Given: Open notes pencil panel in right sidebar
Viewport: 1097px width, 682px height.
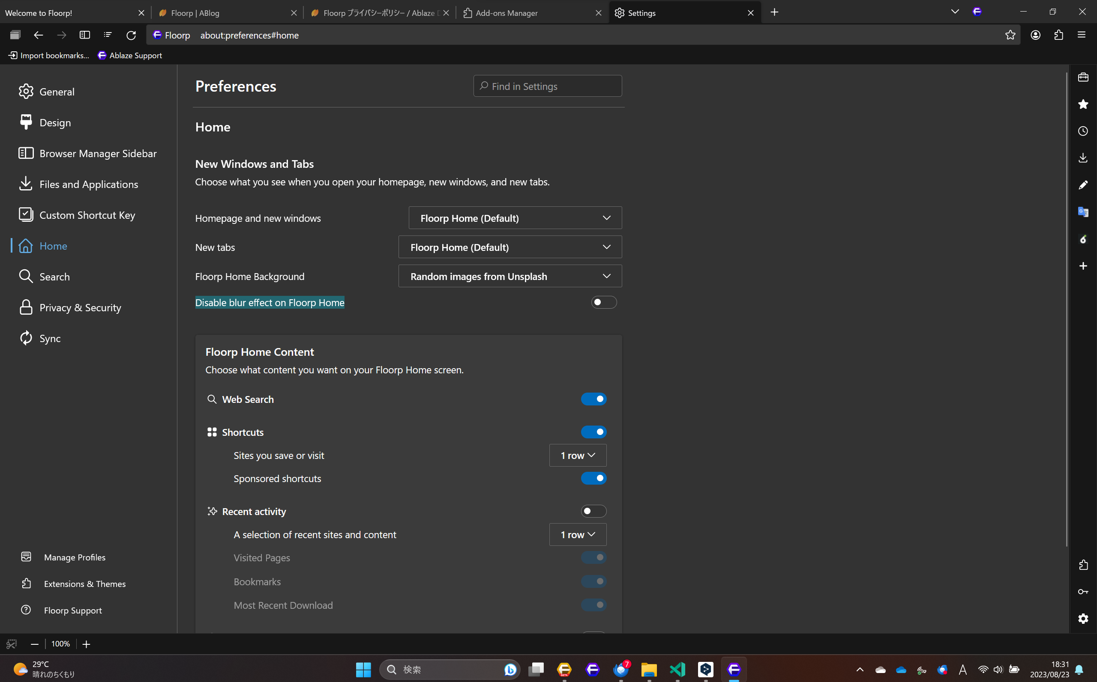Looking at the screenshot, I should (1083, 185).
